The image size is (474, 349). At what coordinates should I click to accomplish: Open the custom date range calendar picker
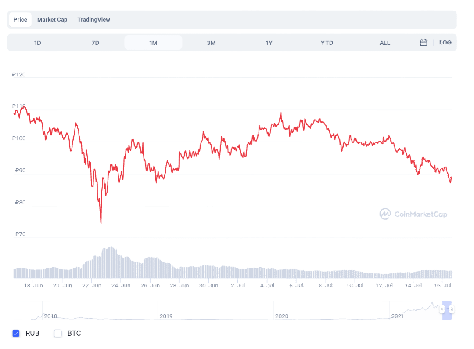point(423,42)
